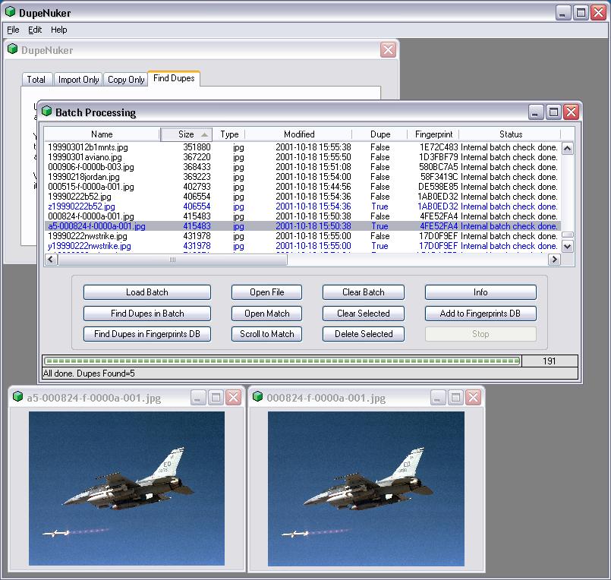Maximize the Batch Processing window
The image size is (611, 580).
coord(554,112)
